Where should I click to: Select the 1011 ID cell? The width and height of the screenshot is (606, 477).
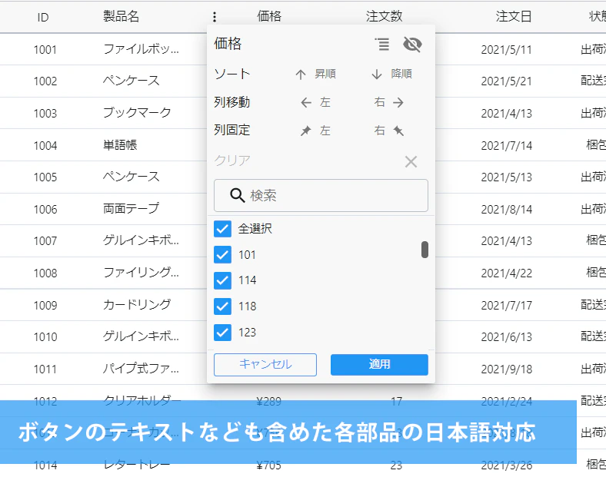pyautogui.click(x=45, y=369)
